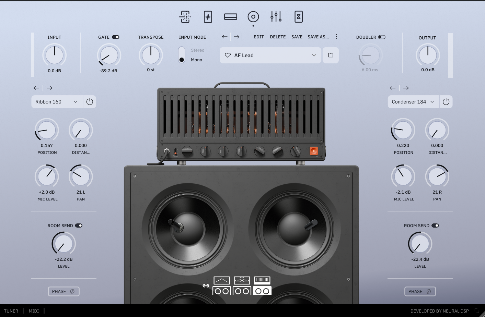Click the microphone on the right speaker
The image size is (485, 317).
[311, 225]
